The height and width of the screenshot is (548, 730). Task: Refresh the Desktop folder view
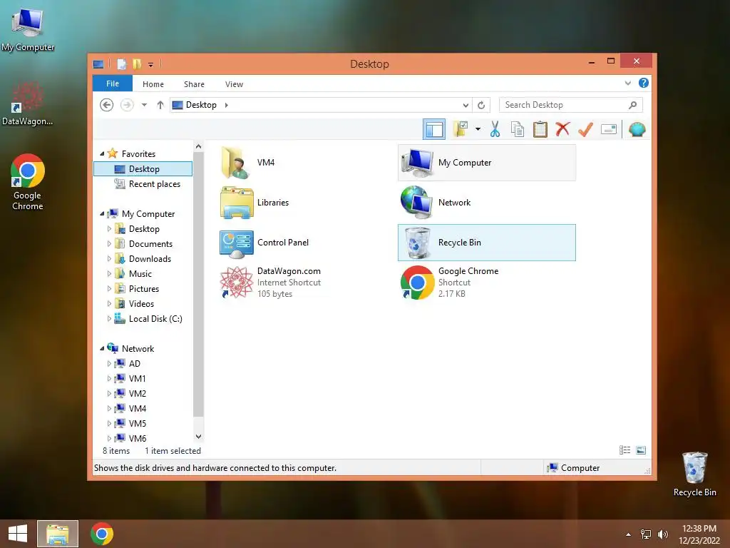481,106
